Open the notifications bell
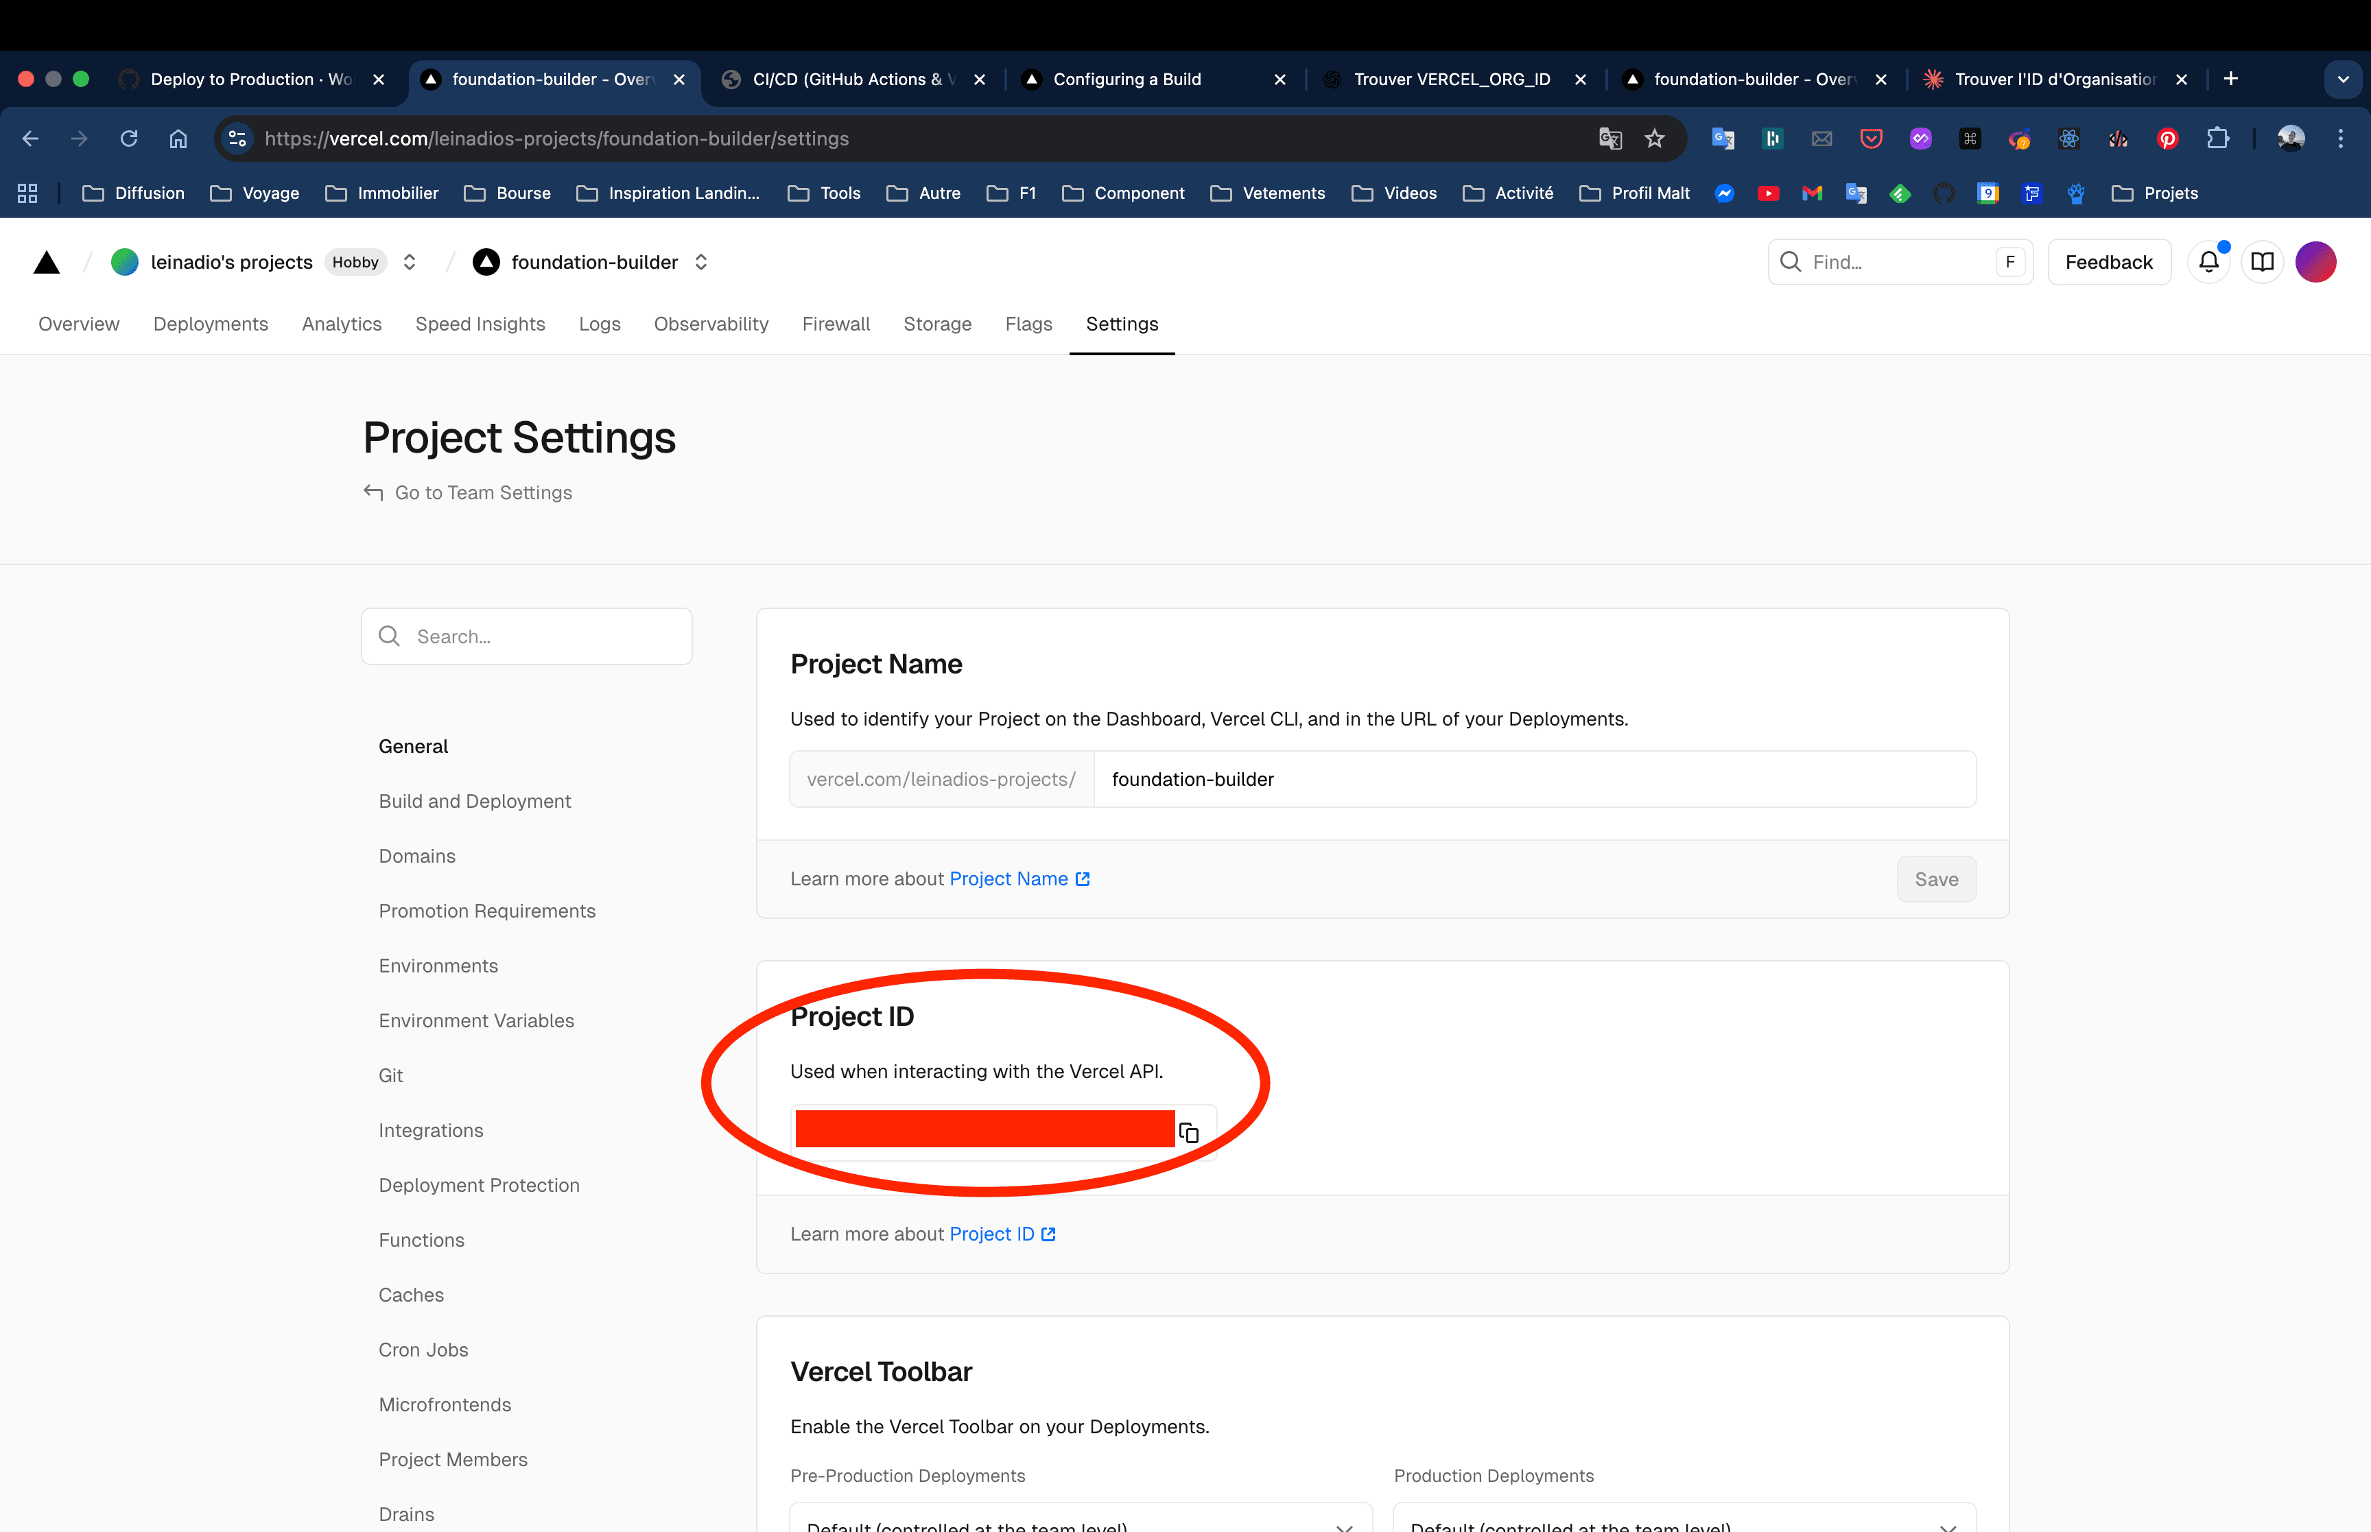 (2209, 262)
